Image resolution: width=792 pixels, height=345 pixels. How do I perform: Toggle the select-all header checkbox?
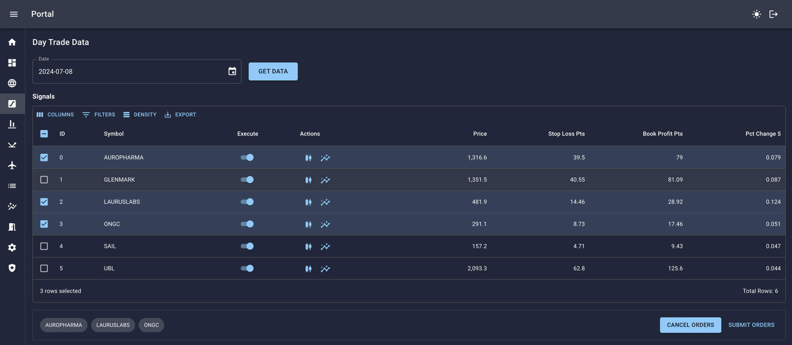[x=44, y=134]
